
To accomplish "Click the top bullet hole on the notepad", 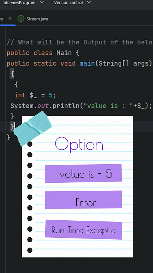I will pos(30,144).
